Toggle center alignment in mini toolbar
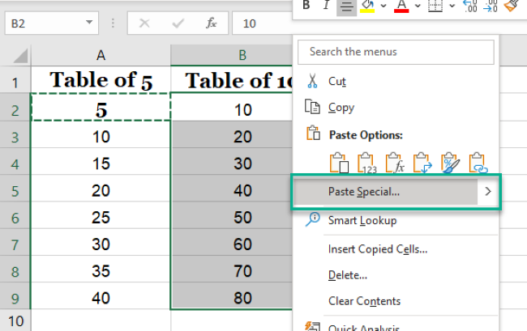The width and height of the screenshot is (527, 331). [x=345, y=6]
